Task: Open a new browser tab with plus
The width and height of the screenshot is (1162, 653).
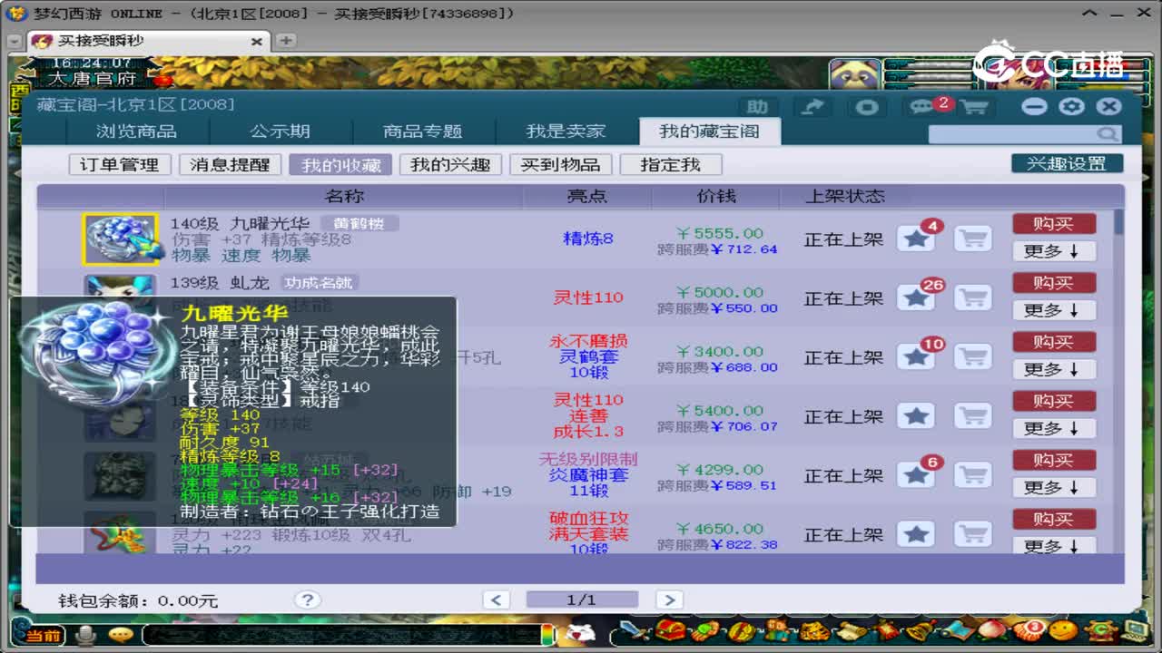Action: pos(285,40)
